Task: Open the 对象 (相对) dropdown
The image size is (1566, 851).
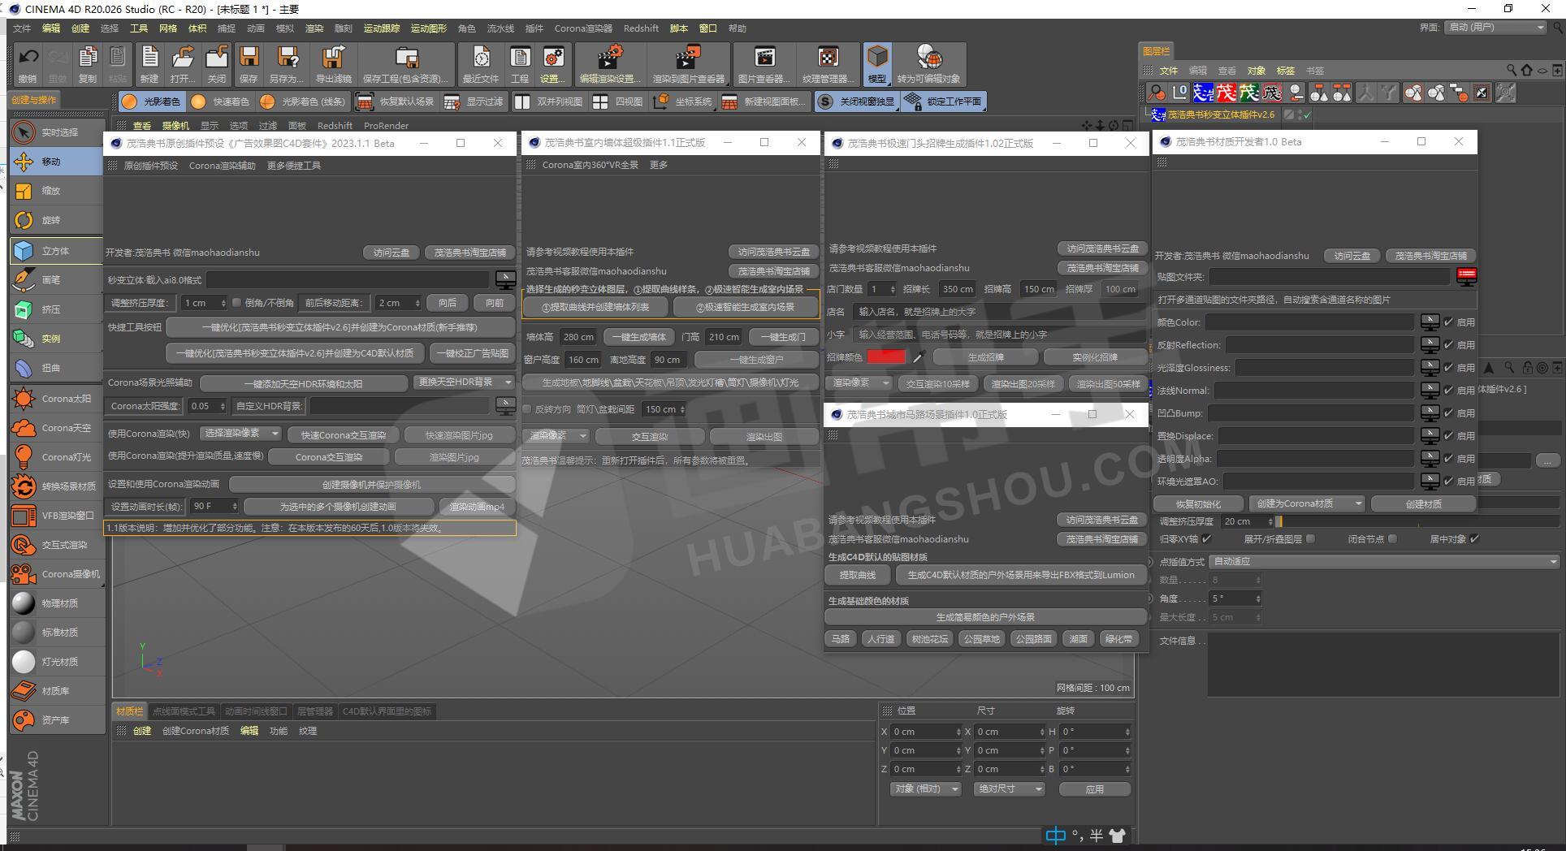Action: pos(926,789)
